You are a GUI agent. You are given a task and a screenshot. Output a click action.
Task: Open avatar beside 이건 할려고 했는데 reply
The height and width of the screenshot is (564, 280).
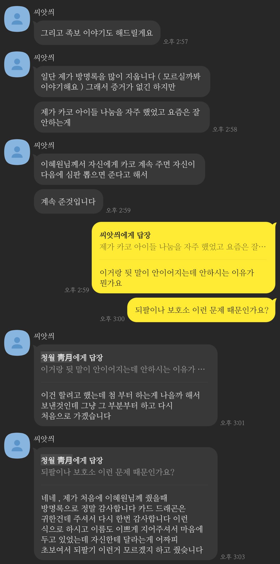17,343
